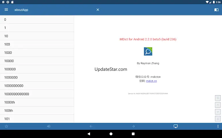
Task: Select the entry "101" in word list
Action: (x=37, y=119)
